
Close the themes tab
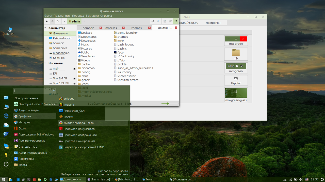(x=150, y=28)
